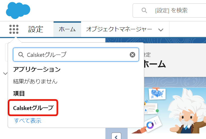Viewport: 206px width, 139px height.
Task: Click the magnifier icon in App Launcher search
Action: pyautogui.click(x=21, y=55)
